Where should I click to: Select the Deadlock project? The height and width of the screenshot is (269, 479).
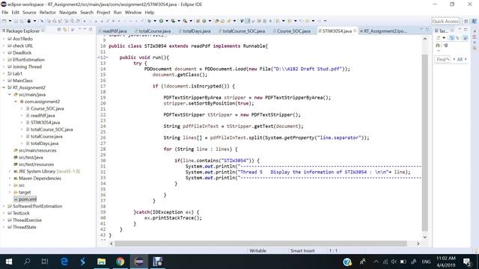click(22, 53)
